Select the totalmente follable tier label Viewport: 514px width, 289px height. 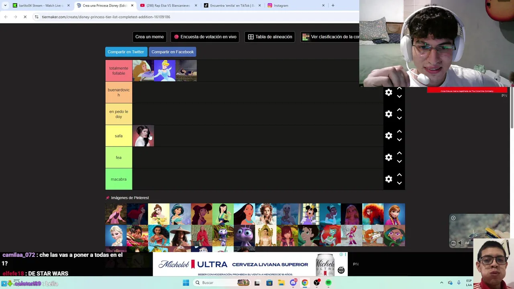(118, 71)
